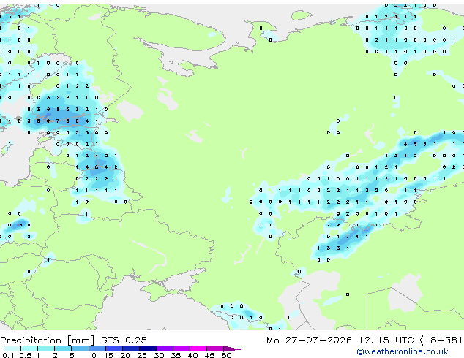Viewport: 464px width, 358px height.
Task: Pick the 15–20 mm legend color swatch
Action: [114, 349]
